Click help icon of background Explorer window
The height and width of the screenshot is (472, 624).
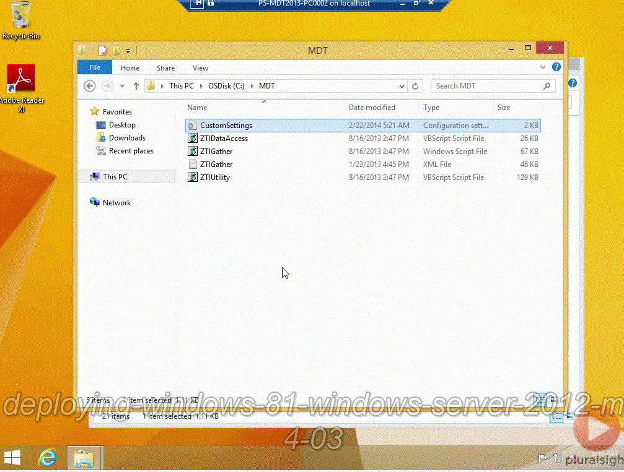(x=573, y=83)
